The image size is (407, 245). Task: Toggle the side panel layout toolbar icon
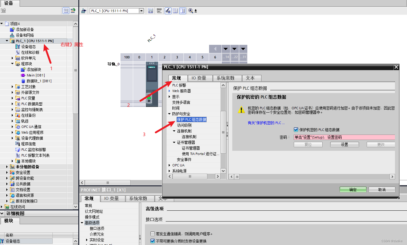[182, 11]
